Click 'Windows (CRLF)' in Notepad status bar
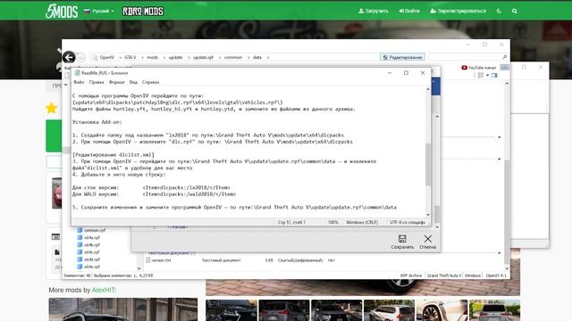The width and height of the screenshot is (572, 321). [362, 222]
